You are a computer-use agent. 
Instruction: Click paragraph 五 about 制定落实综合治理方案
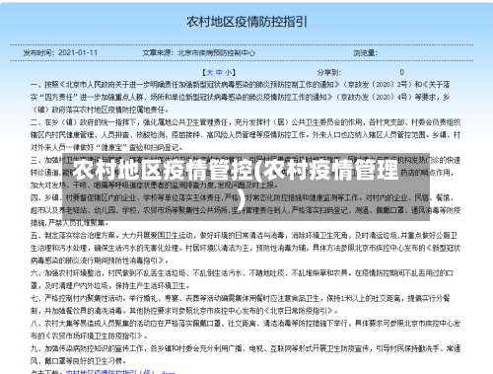tap(246, 248)
